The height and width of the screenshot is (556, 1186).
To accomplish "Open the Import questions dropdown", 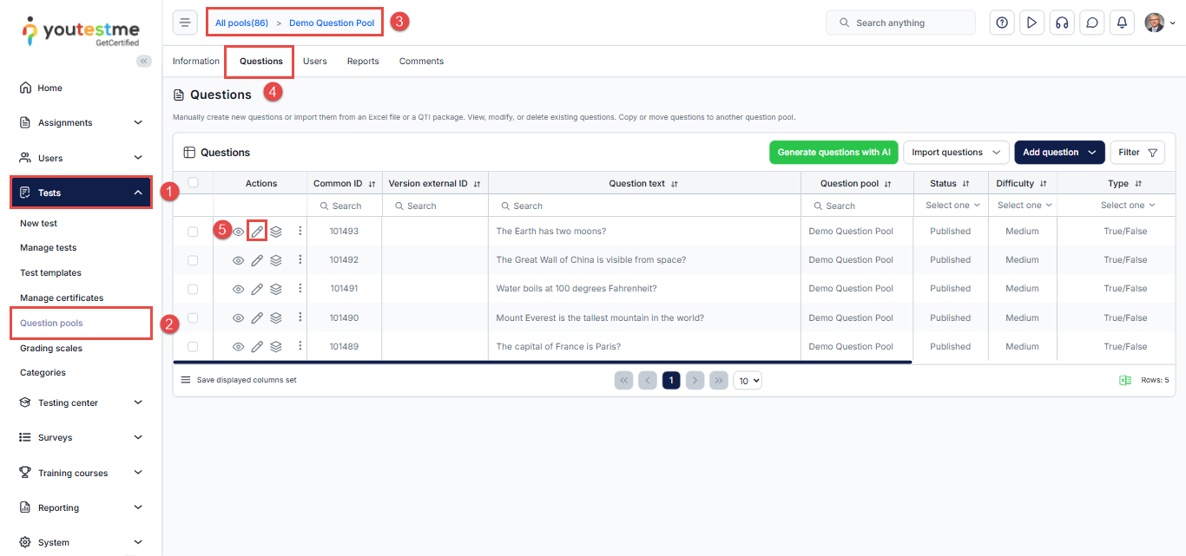I will click(956, 153).
